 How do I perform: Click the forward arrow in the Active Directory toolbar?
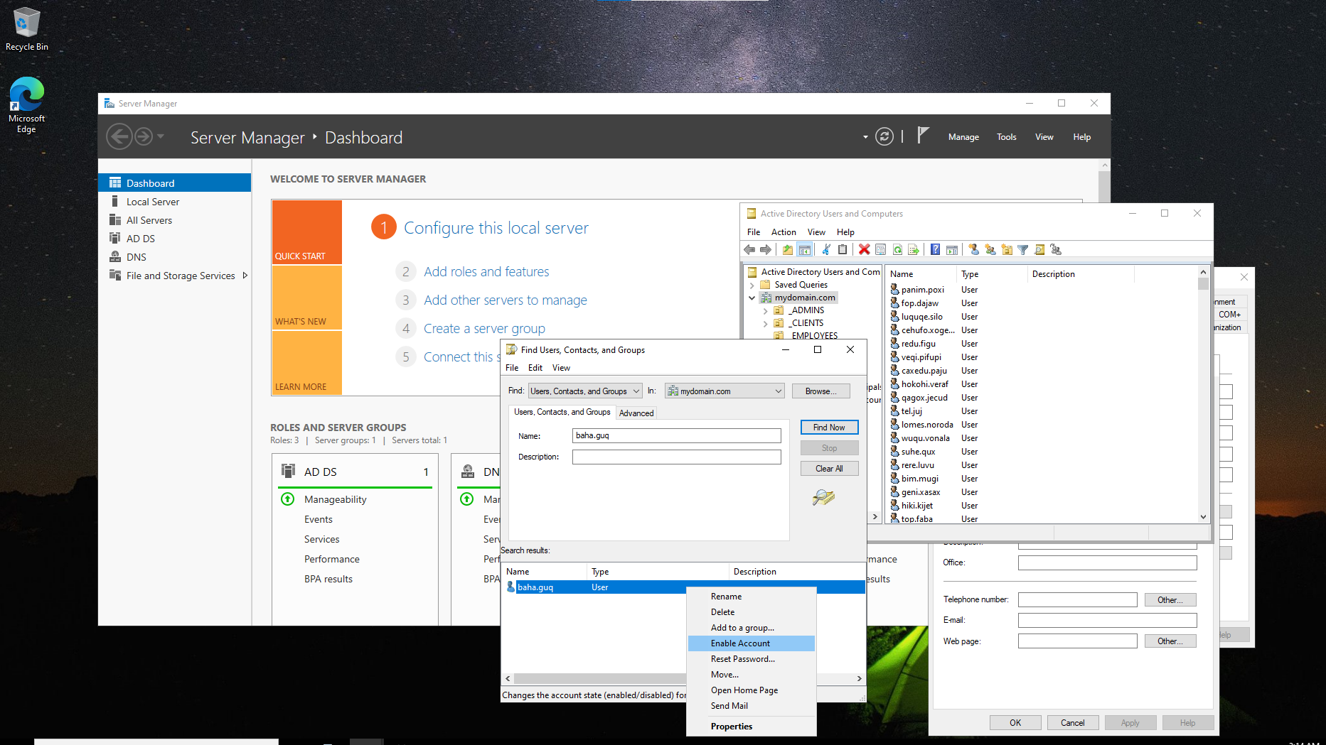click(x=766, y=249)
